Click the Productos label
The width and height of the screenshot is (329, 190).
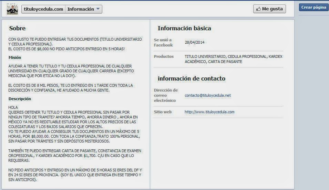pos(164,56)
